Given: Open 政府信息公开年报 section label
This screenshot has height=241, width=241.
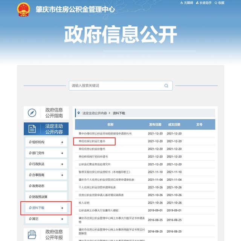Looking at the screenshot, I should coord(54,235).
